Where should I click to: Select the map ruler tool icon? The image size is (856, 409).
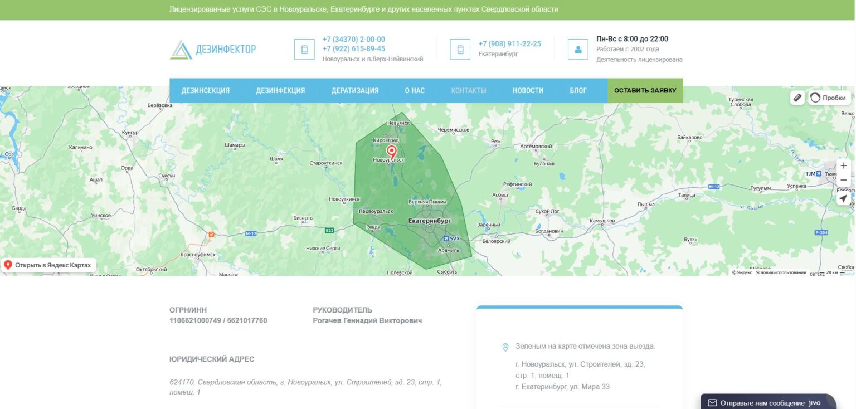point(797,98)
